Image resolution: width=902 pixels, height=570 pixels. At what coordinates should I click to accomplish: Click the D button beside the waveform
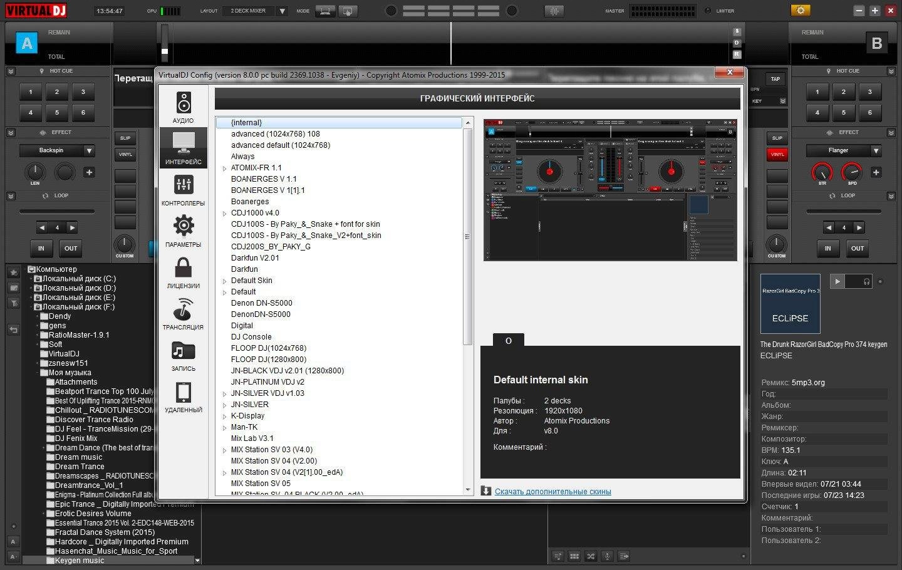737,43
